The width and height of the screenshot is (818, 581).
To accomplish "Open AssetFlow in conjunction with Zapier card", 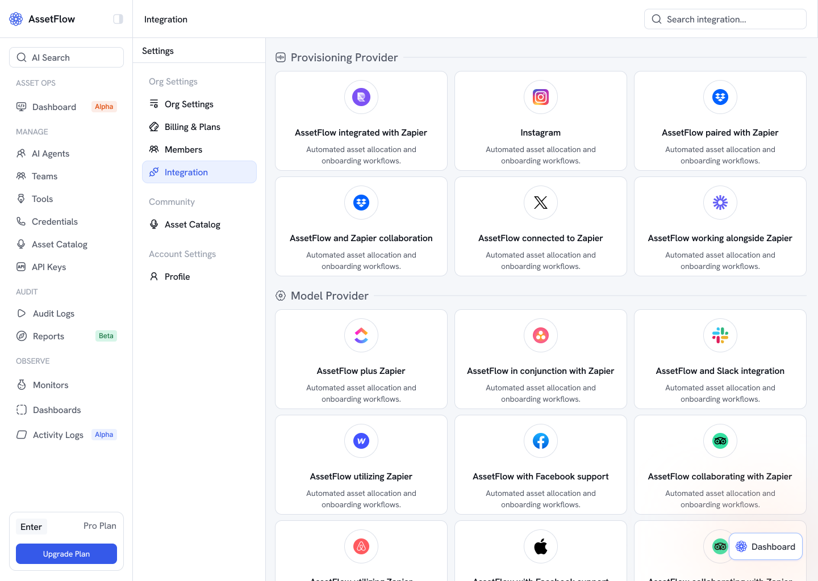I will click(x=541, y=359).
